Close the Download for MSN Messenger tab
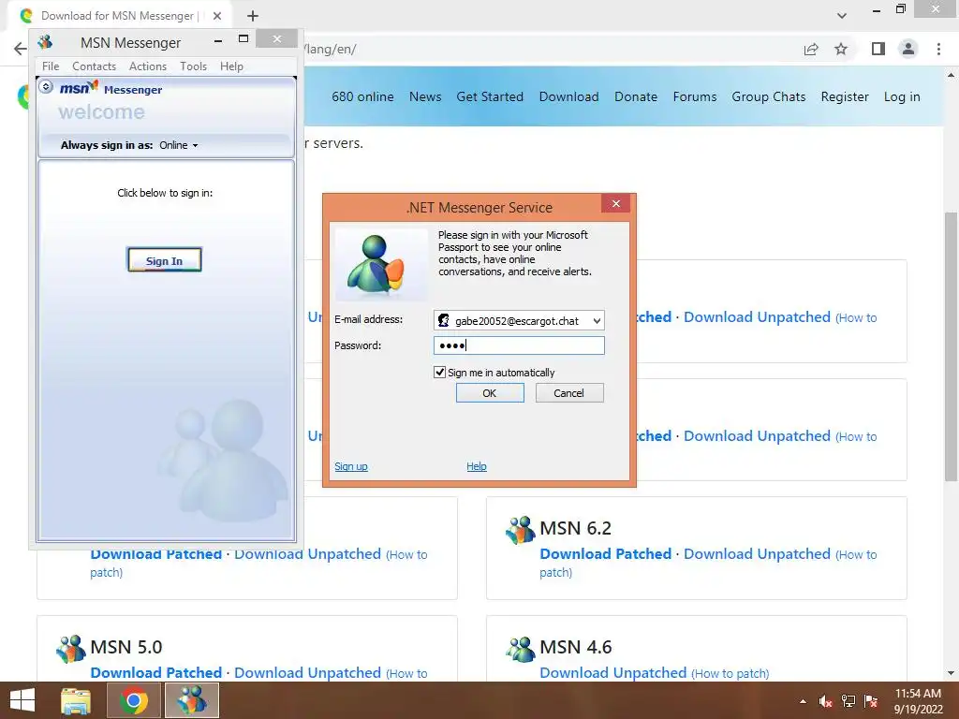959x719 pixels. click(217, 16)
